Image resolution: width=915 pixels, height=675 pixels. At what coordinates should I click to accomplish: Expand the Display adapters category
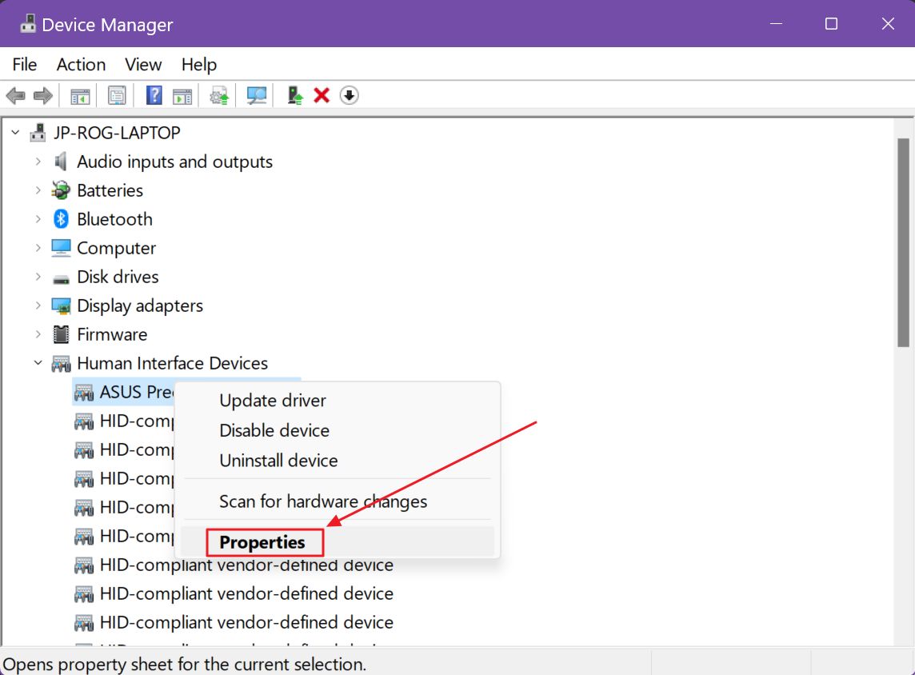pos(38,306)
